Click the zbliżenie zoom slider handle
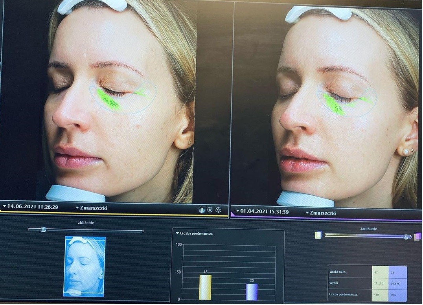The image size is (423, 305). [x=43, y=230]
